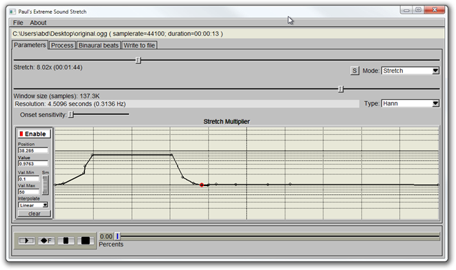Click the Freeze button marked F
Screen dimensions: 456x270
pos(46,240)
